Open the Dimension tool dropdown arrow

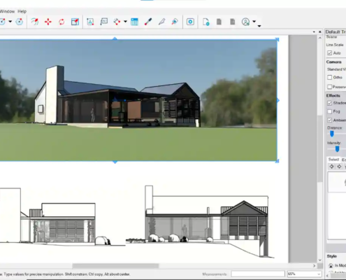125,22
